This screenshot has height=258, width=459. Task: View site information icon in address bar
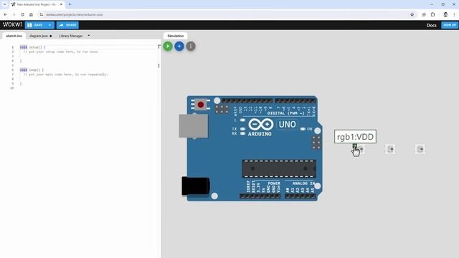click(x=42, y=14)
